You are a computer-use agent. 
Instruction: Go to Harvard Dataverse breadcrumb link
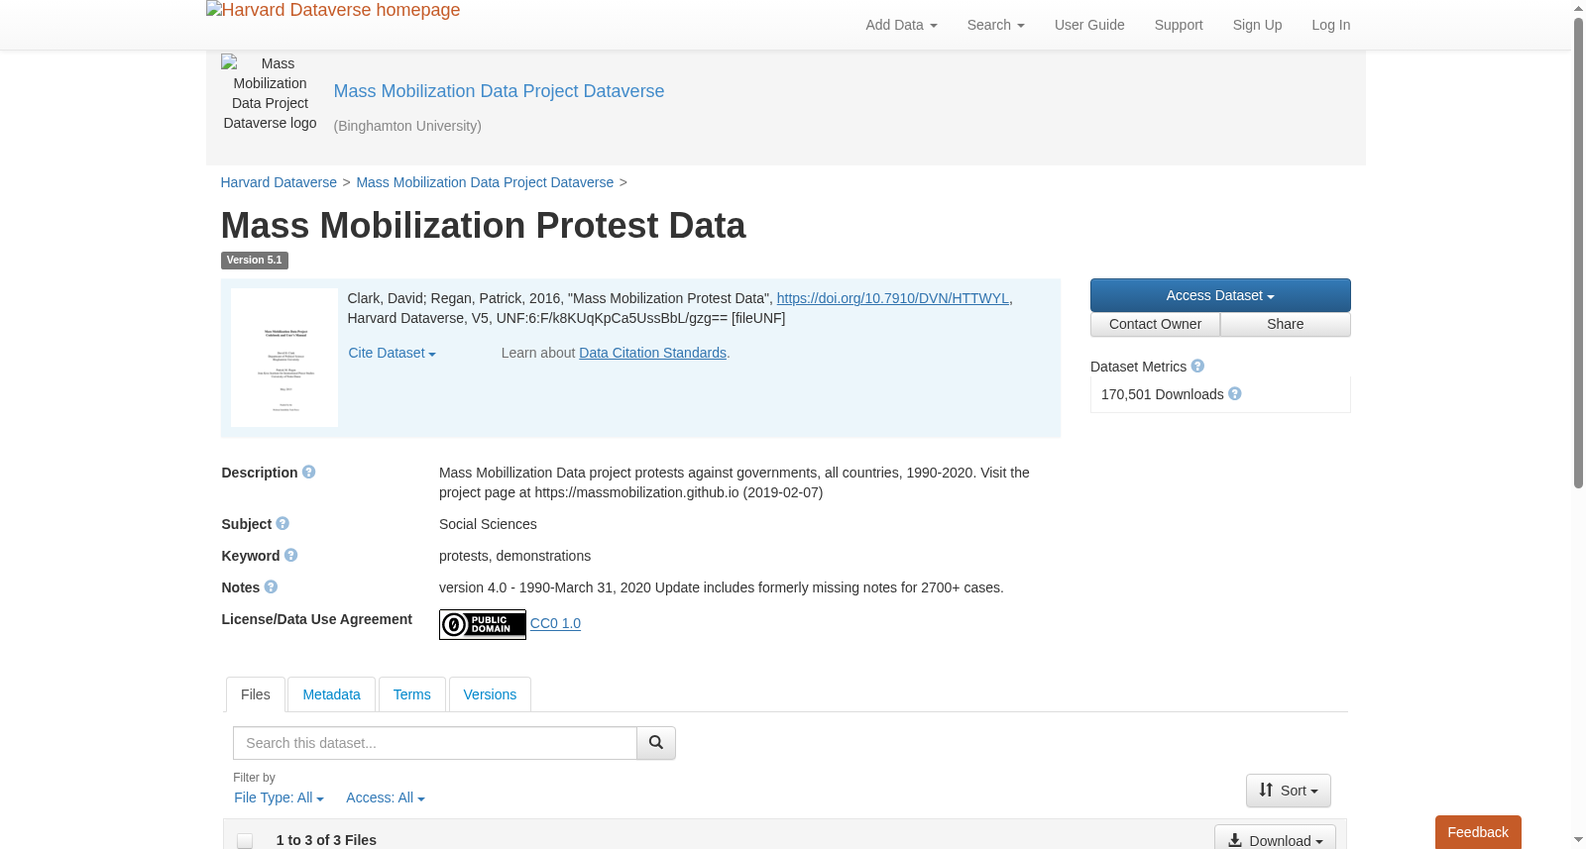point(279,182)
